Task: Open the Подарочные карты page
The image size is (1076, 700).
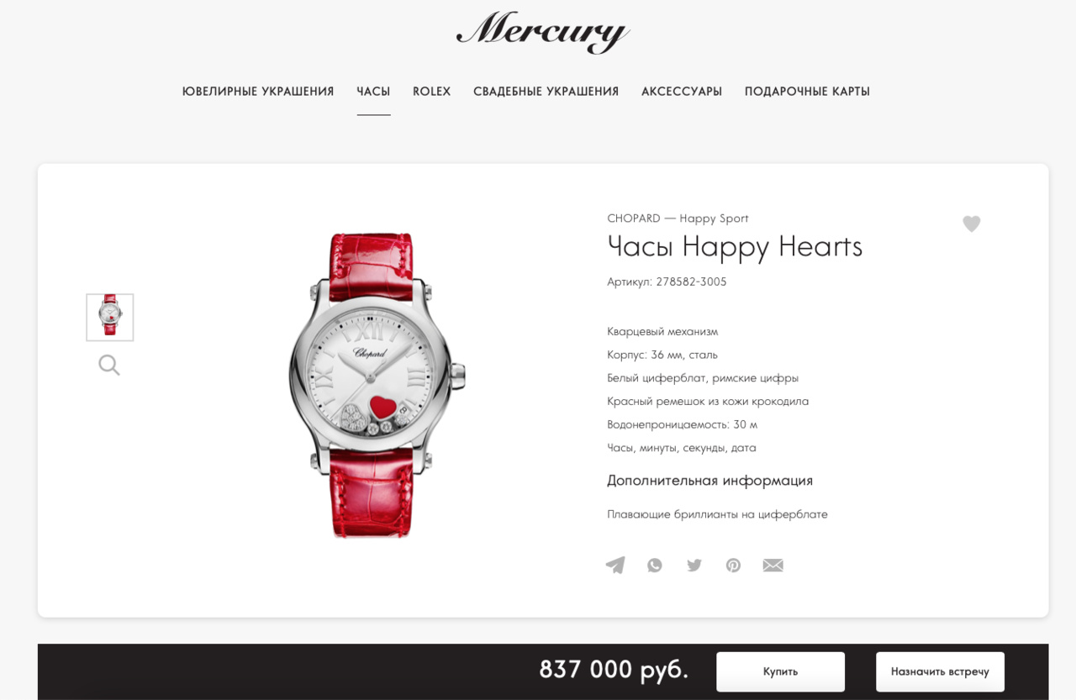Action: click(807, 92)
